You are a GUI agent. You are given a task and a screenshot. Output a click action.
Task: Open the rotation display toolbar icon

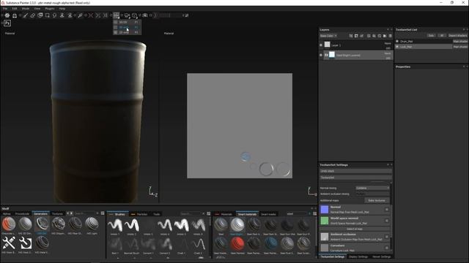coord(135,15)
